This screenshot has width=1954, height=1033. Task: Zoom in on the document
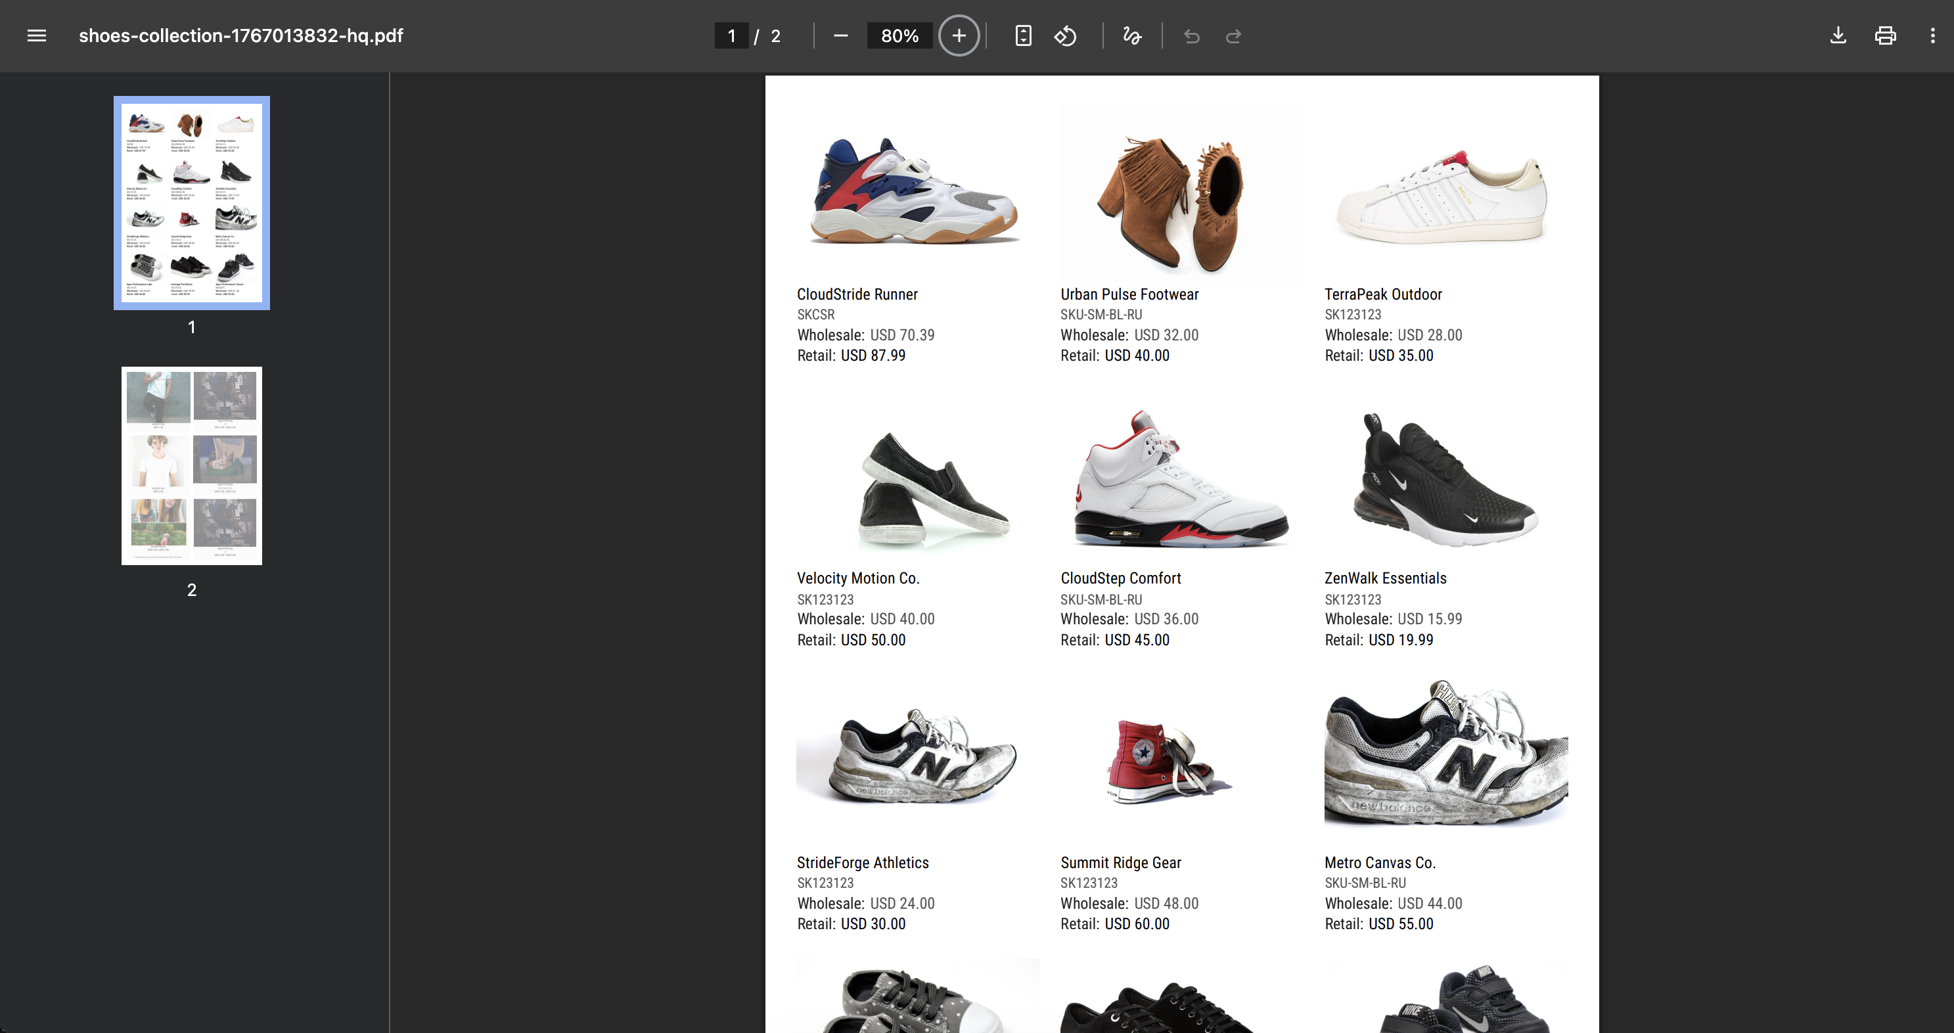point(958,35)
